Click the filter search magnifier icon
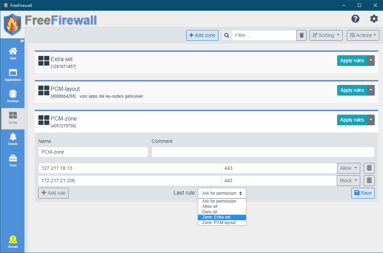383x253 pixels. 227,36
